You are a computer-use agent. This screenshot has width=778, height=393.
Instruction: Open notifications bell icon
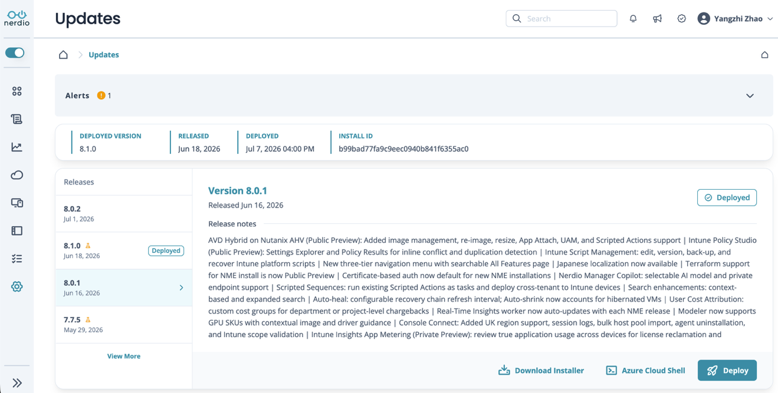633,19
